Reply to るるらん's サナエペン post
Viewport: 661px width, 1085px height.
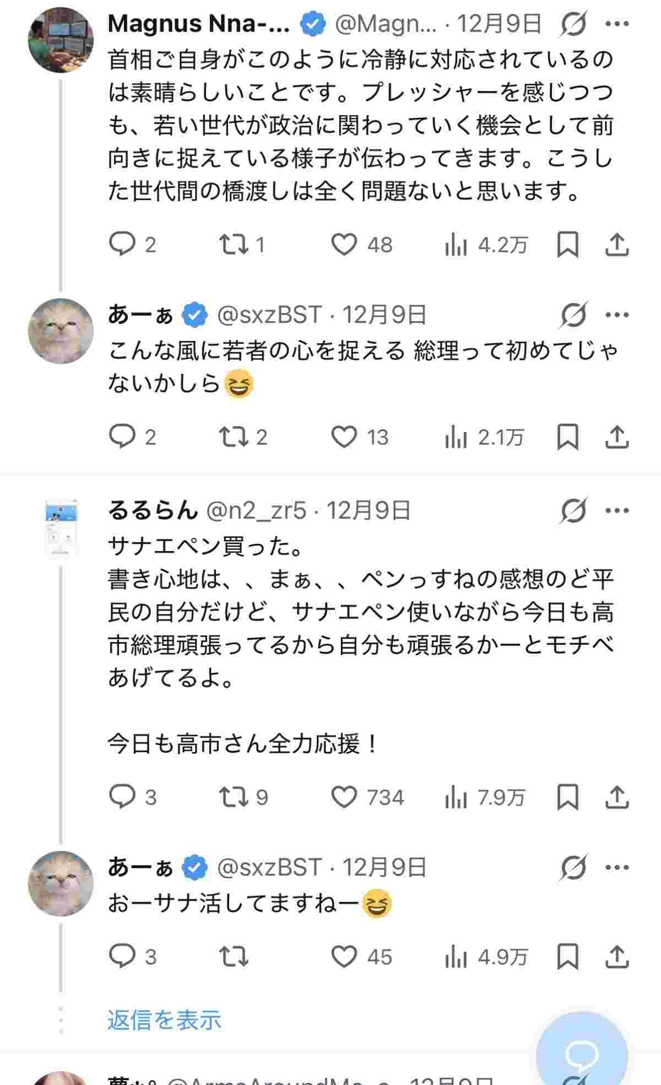click(122, 797)
